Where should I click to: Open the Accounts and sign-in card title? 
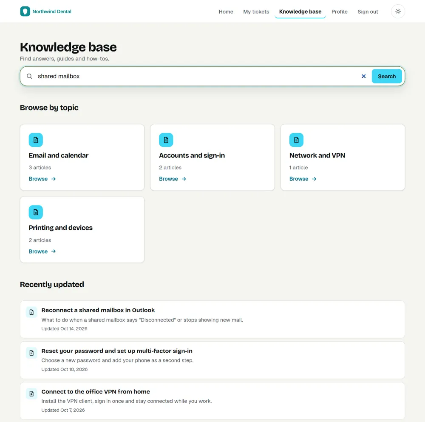(192, 156)
